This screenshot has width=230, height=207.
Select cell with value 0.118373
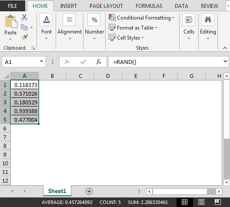pos(25,85)
